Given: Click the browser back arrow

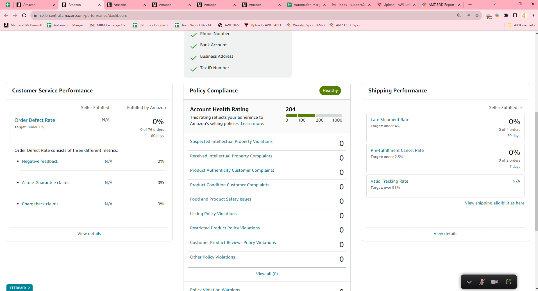Looking at the screenshot, I should [x=6, y=15].
